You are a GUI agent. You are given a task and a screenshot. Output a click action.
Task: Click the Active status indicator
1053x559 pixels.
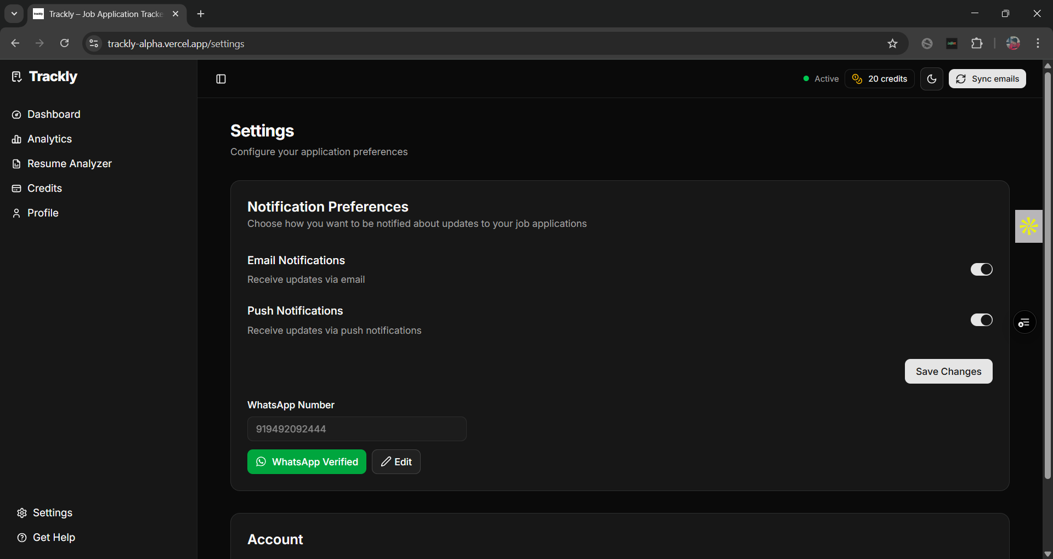point(821,79)
